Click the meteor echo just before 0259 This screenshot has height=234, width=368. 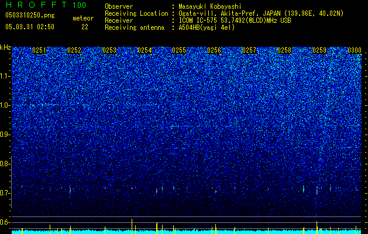317,190
